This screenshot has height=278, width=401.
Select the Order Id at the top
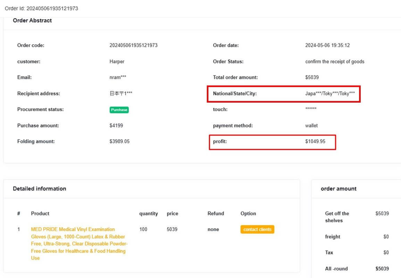point(42,8)
